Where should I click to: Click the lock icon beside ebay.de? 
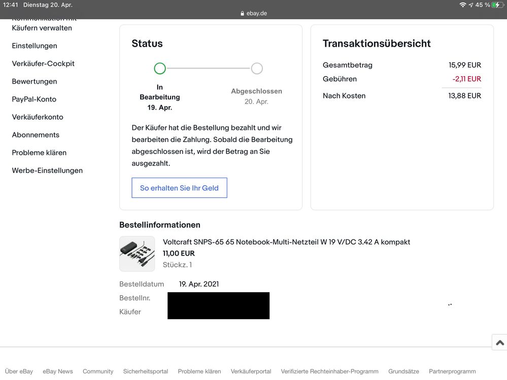tap(243, 14)
